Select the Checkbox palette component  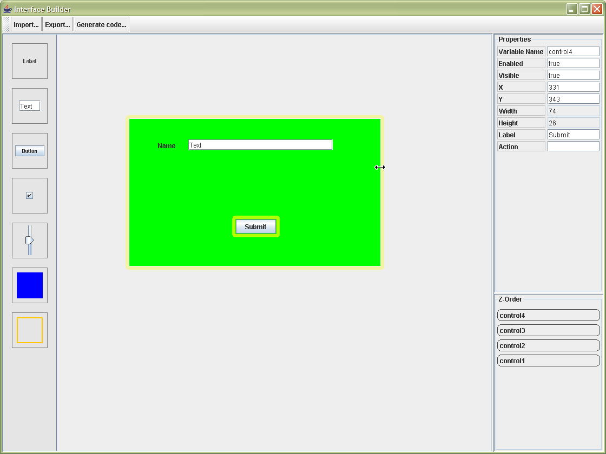coord(30,196)
